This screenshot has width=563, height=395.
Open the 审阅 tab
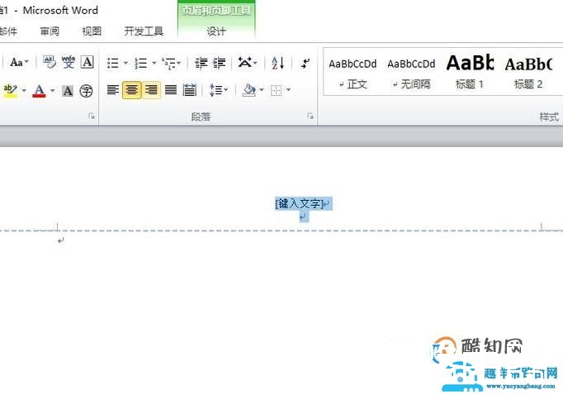(50, 31)
